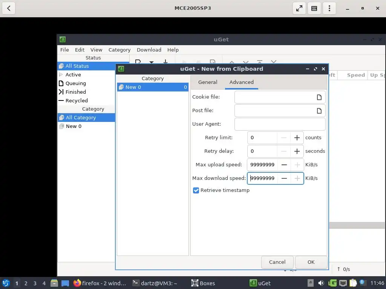Click the Cookie file browse icon
The image size is (386, 289).
(319, 97)
